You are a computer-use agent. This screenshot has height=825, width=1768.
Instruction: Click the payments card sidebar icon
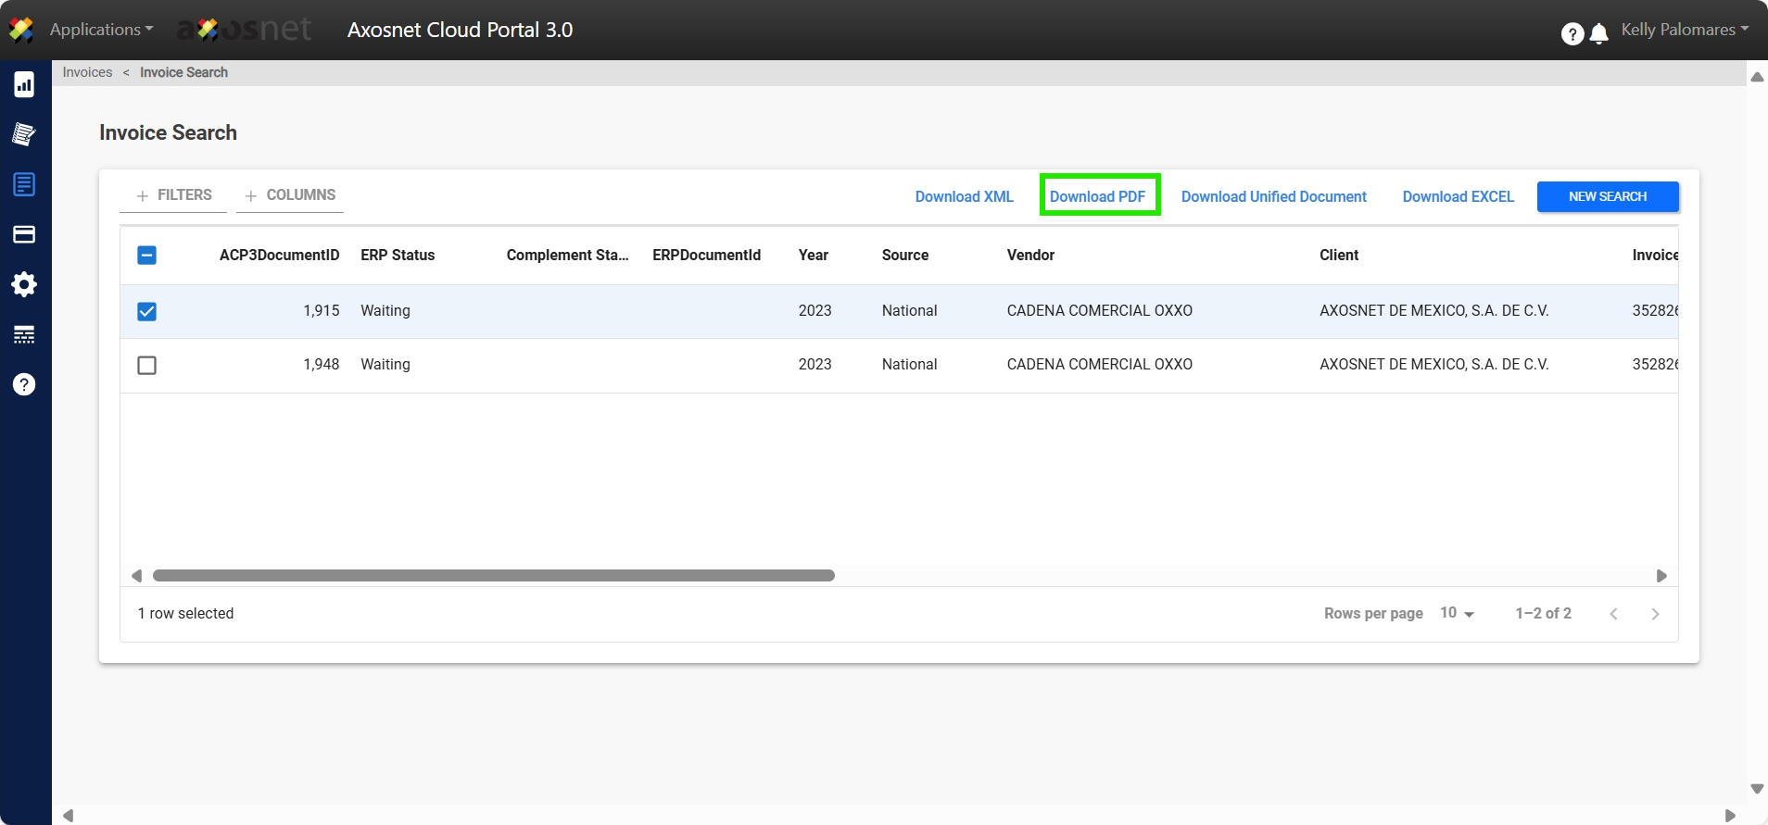pyautogui.click(x=24, y=234)
